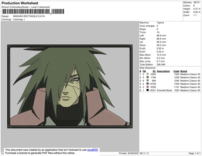The width and height of the screenshot is (202, 156).
Task: Click 'Wilcom EmbroideryStudio – Level 3 Advanced' subtitle
Action: [26, 7]
